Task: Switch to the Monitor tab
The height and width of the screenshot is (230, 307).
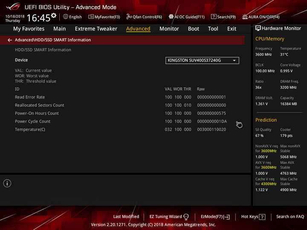Action: click(x=169, y=29)
